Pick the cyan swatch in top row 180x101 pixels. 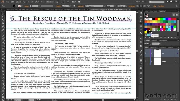tap(164, 19)
